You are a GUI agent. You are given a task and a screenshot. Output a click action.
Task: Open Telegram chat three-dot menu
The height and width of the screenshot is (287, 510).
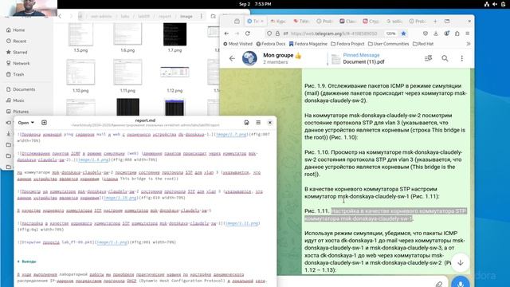pyautogui.click(x=461, y=58)
